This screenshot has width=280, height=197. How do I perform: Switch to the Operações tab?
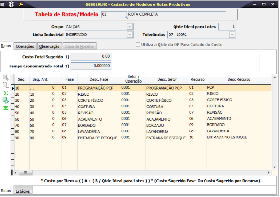(25, 46)
